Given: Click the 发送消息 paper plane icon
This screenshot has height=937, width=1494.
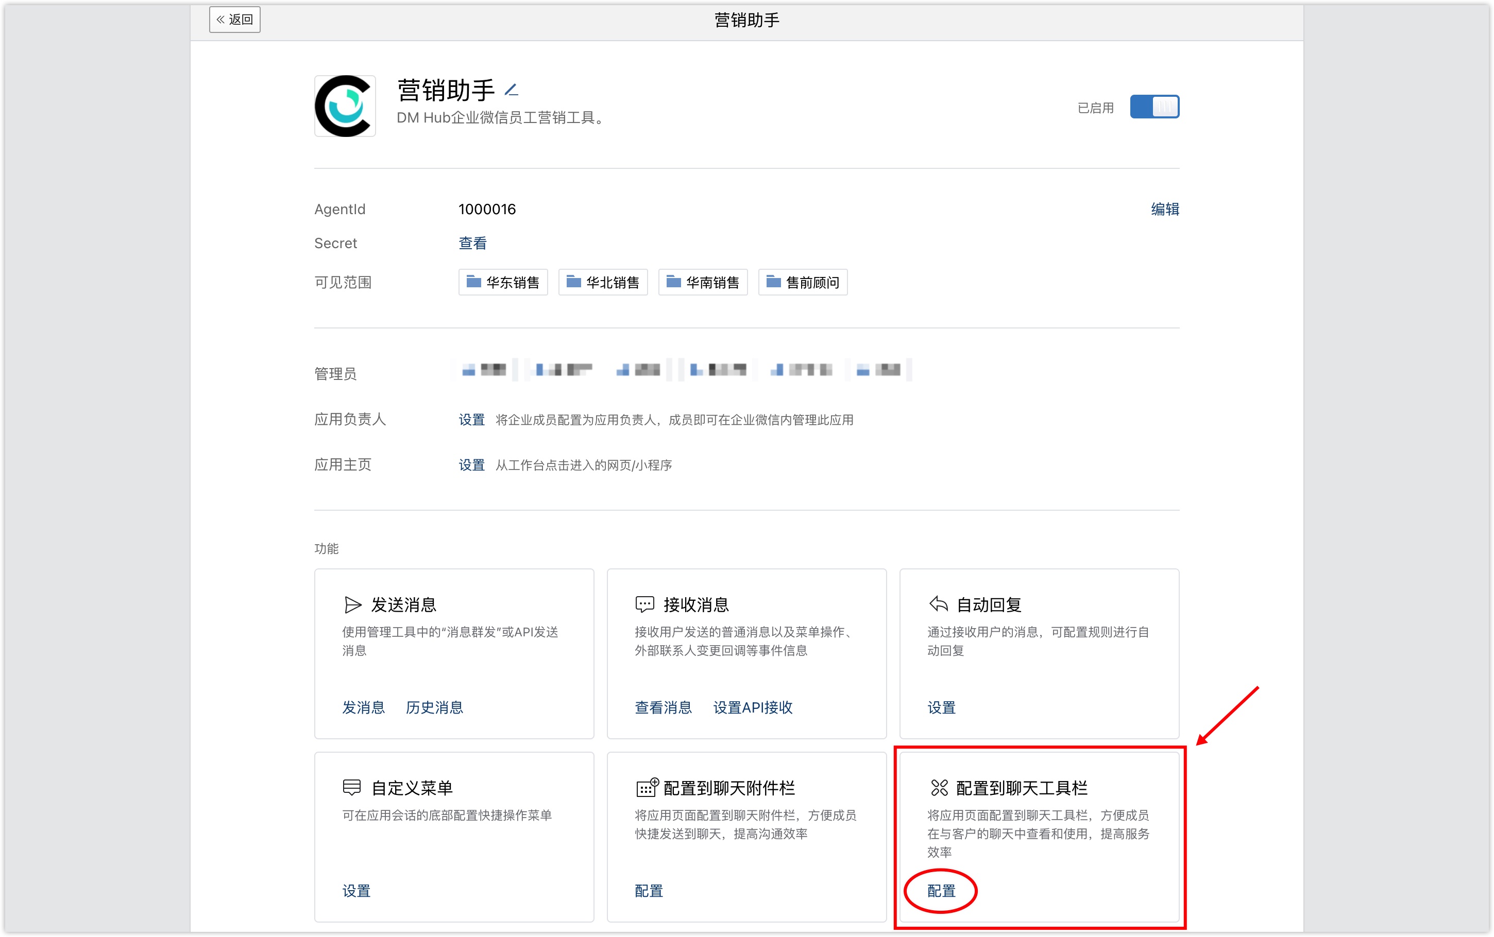Looking at the screenshot, I should (x=352, y=605).
